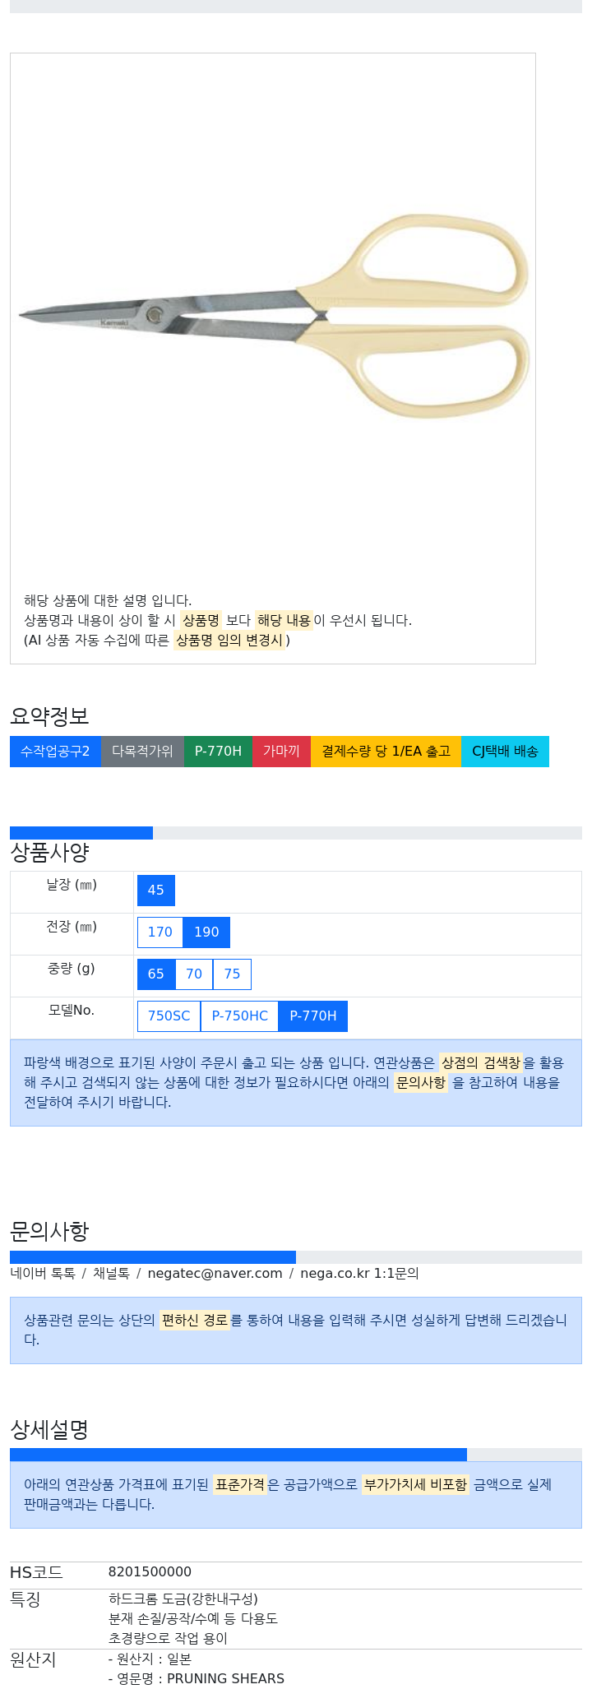Click the negatec@naver.com email link

[215, 1274]
